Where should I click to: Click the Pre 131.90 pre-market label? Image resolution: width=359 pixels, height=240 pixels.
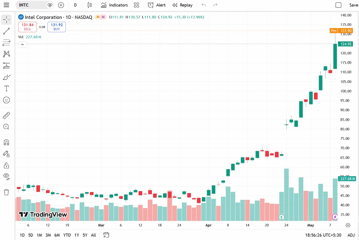click(341, 30)
